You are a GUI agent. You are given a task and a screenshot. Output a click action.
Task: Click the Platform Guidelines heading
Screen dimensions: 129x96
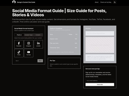click(56, 29)
